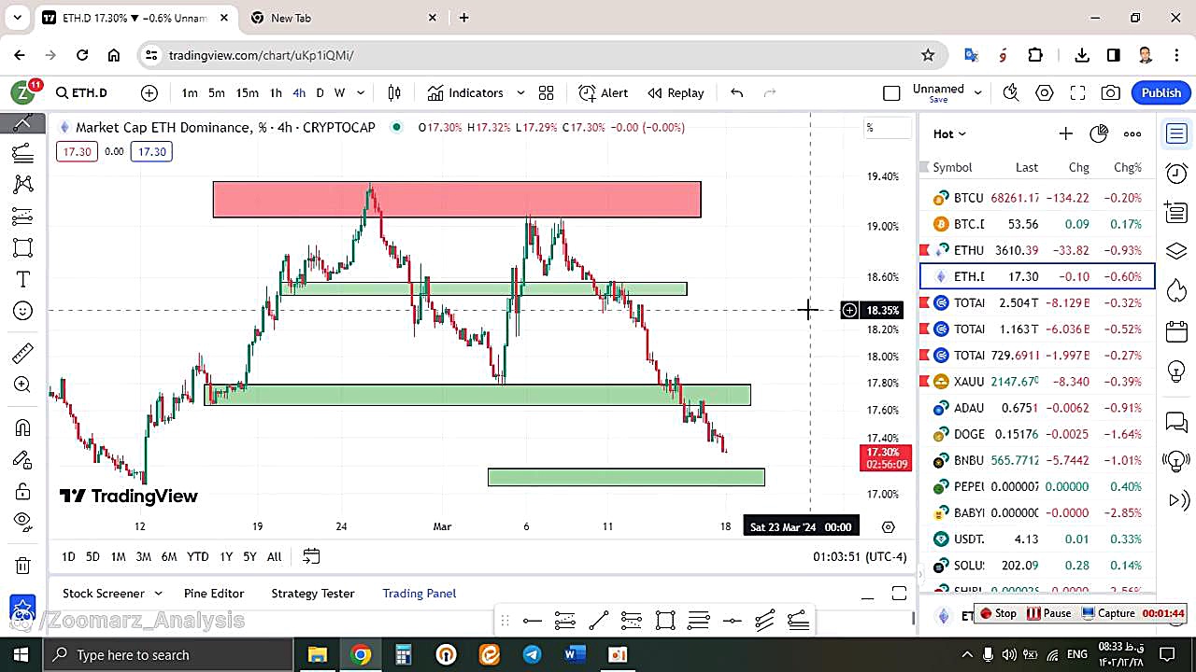Click the compare or add symbol plus icon

[149, 92]
